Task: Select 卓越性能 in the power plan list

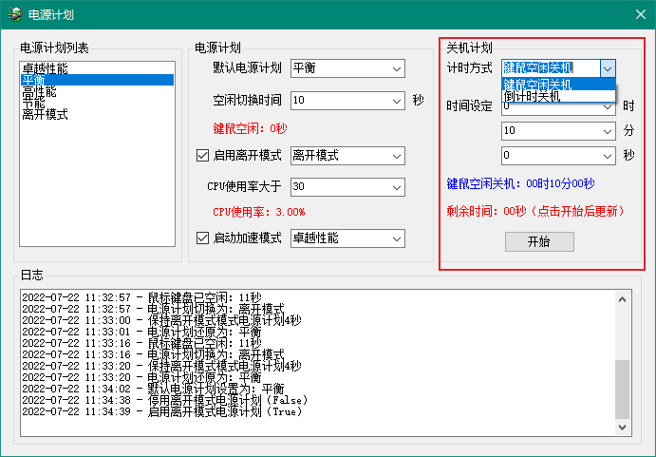Action: click(97, 67)
